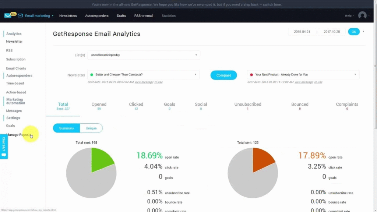The image size is (377, 212).
Task: Open the user profile avatar
Action: [362, 15]
